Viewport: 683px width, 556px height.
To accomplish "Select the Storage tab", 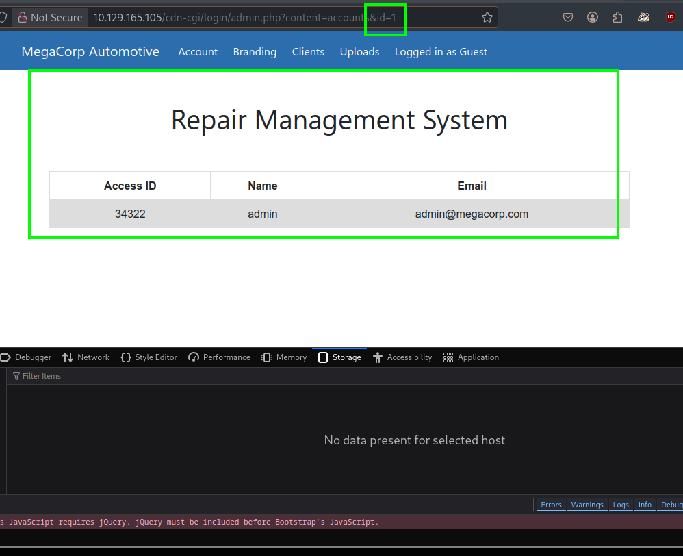I will coord(339,357).
